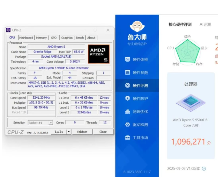This screenshot has width=224, height=182.
Task: Click the 硬件防护 shield icon
Action: coord(127,98)
